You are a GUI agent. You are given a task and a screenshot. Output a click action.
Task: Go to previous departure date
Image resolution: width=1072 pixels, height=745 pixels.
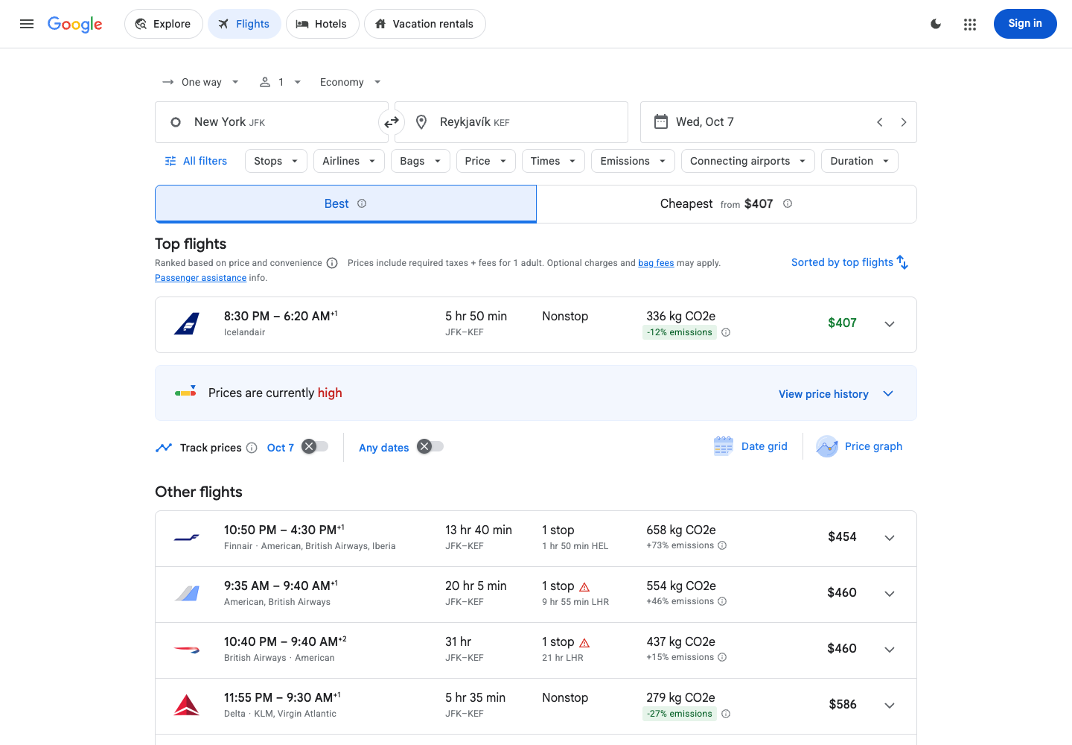(880, 122)
